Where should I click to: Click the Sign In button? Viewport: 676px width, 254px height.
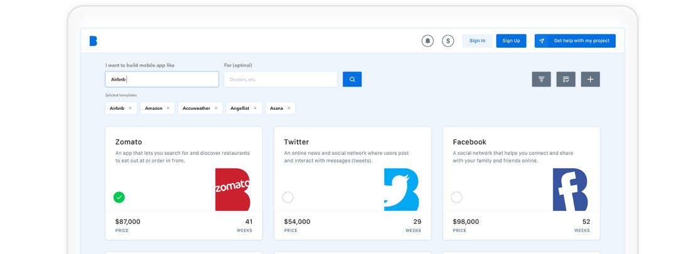[x=477, y=41]
